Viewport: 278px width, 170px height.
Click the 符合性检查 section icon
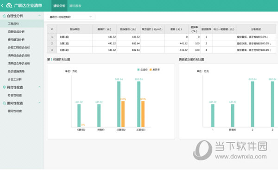point(4,87)
